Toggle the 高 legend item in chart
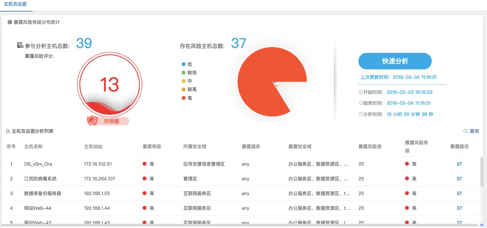The height and width of the screenshot is (228, 487). (x=187, y=98)
